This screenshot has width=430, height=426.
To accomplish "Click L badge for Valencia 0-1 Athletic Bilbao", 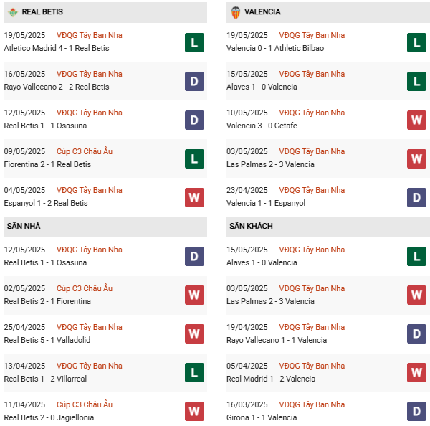I will pos(417,42).
